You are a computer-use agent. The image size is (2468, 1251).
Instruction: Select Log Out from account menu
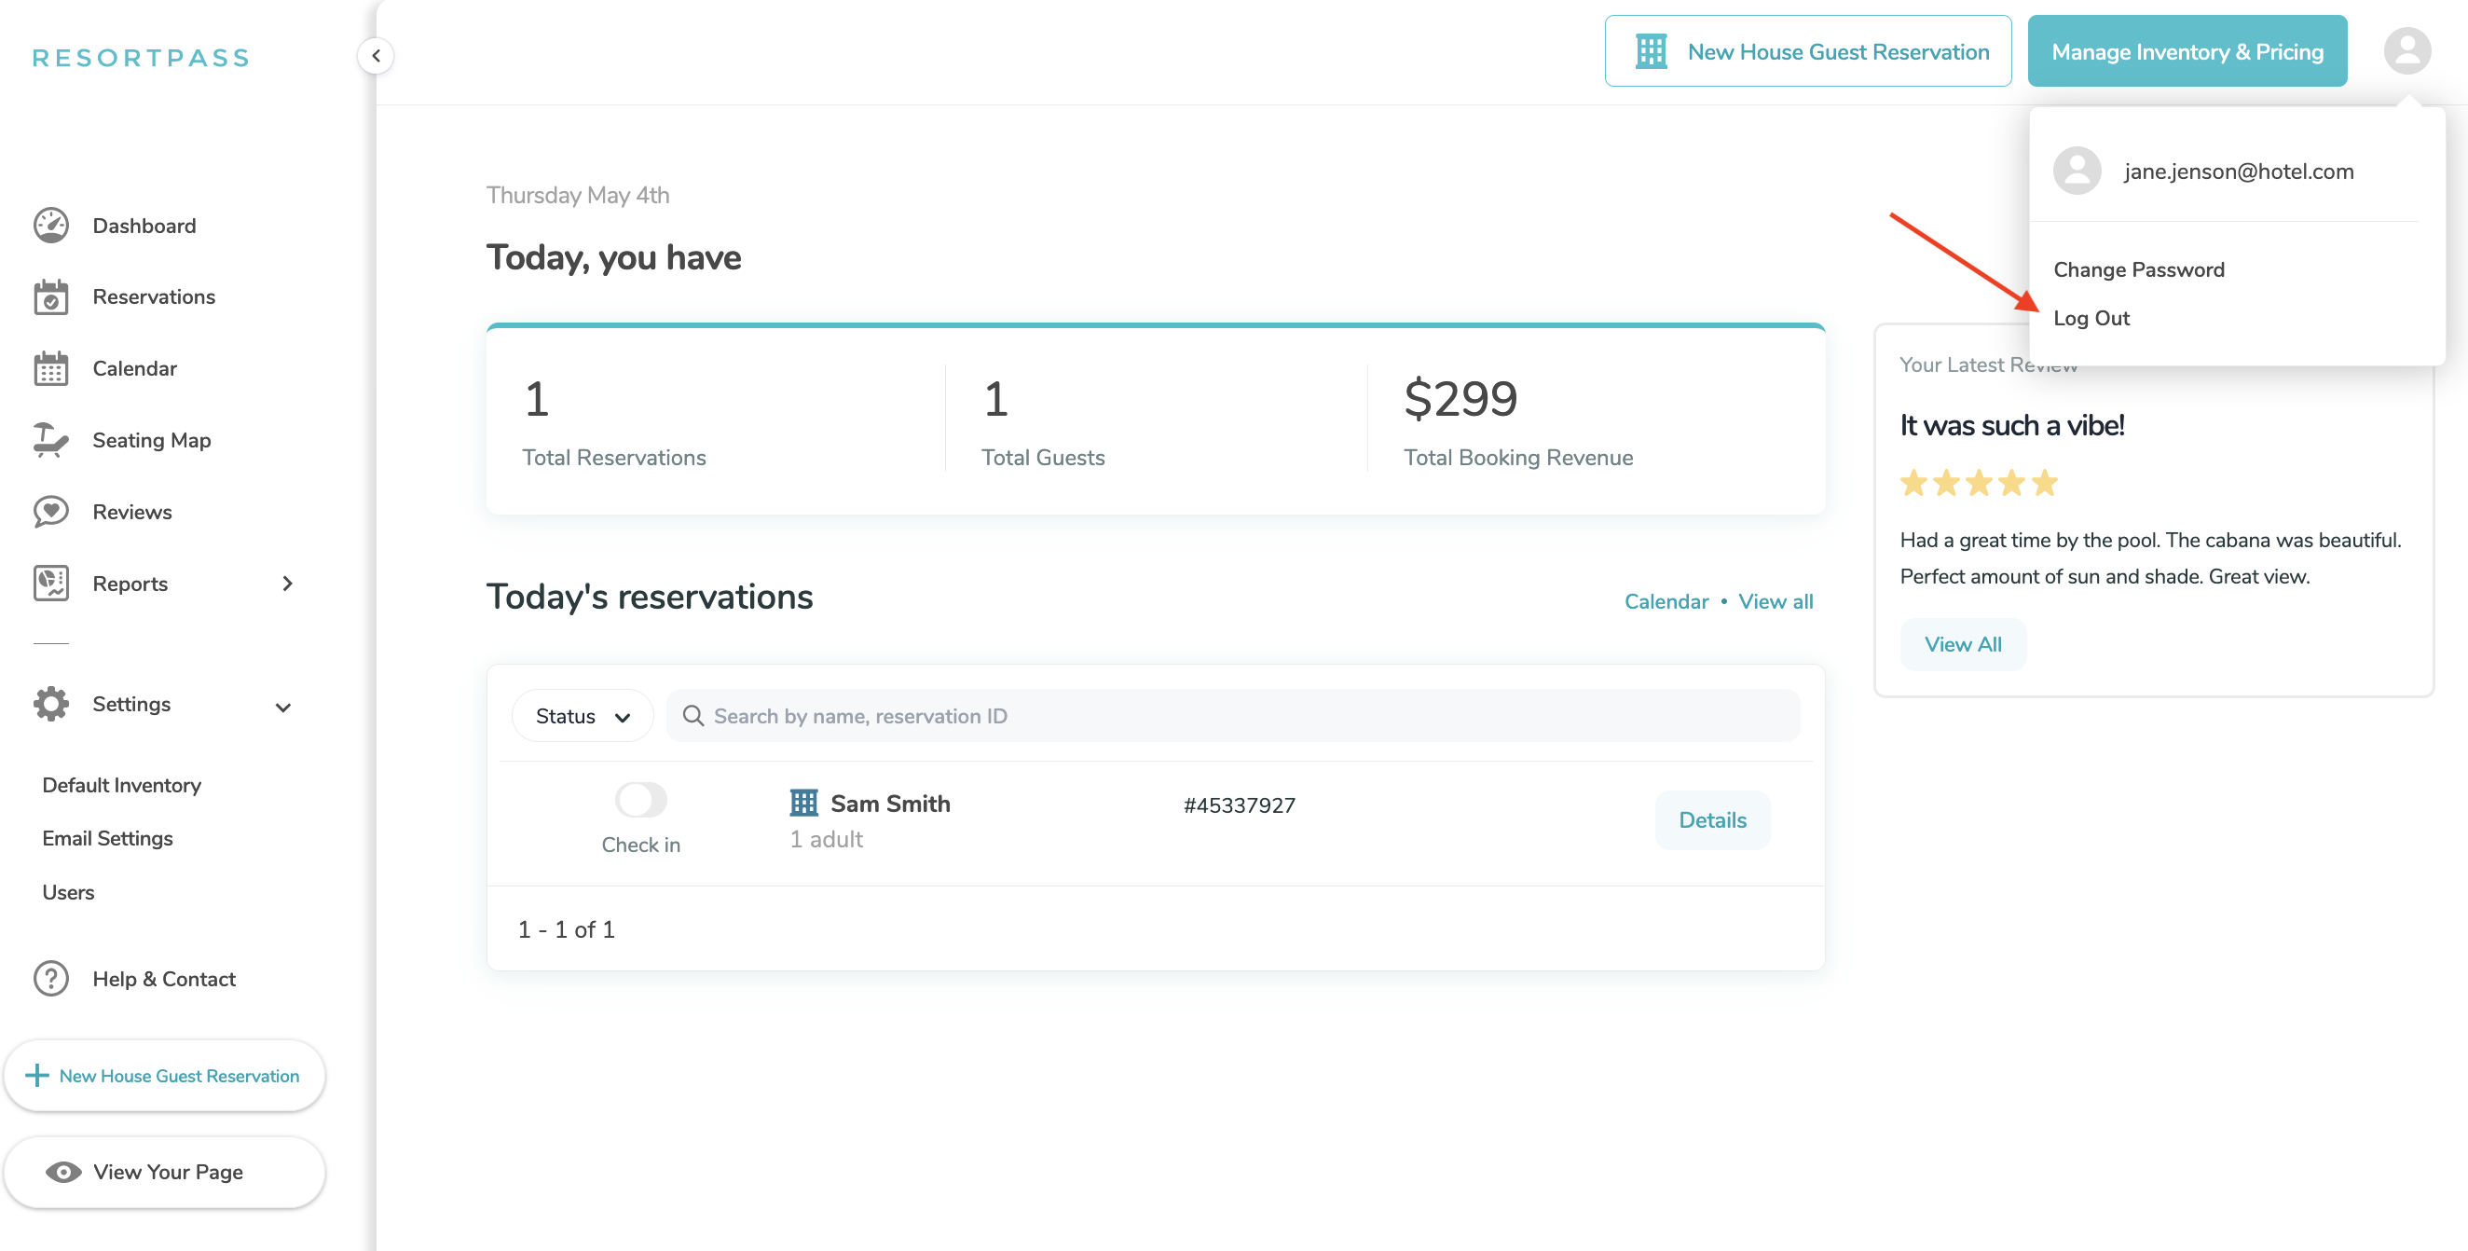2091,318
